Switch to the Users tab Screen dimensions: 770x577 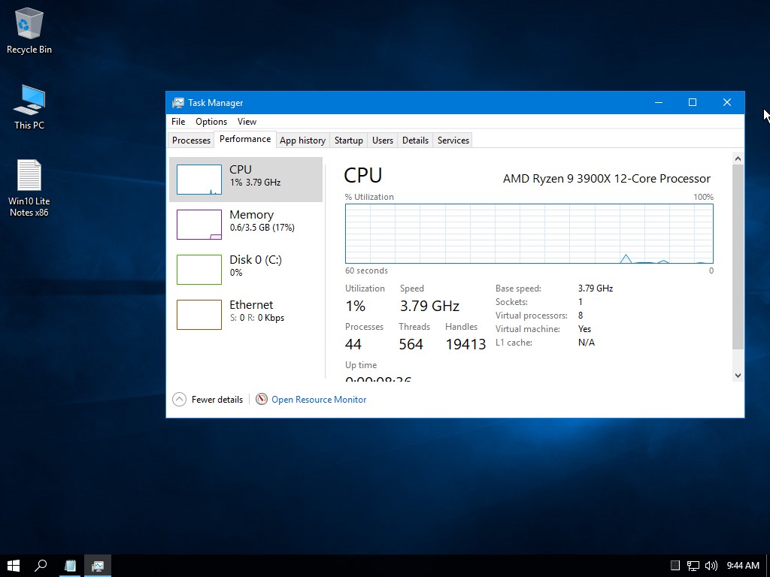click(x=383, y=140)
